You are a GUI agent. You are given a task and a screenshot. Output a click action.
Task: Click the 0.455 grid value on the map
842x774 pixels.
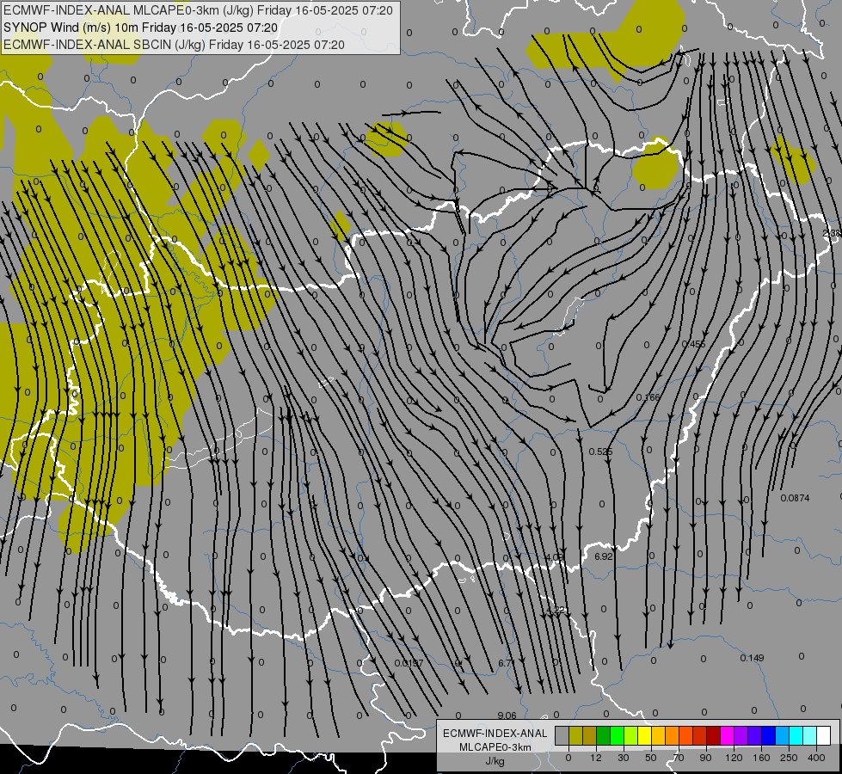(x=693, y=344)
